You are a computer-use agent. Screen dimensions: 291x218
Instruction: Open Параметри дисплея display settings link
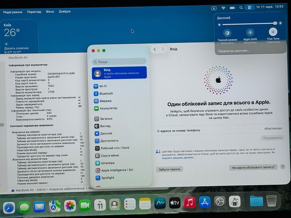pos(234,51)
